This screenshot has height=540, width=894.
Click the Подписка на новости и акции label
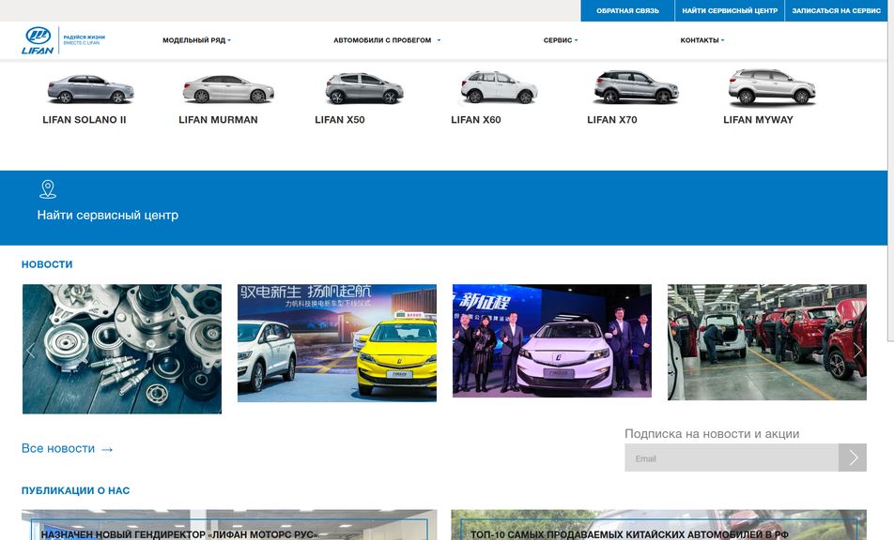pos(712,433)
